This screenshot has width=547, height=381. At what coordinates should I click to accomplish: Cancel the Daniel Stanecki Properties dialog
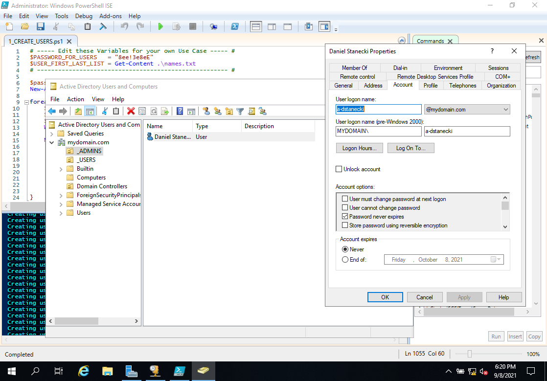pos(425,297)
